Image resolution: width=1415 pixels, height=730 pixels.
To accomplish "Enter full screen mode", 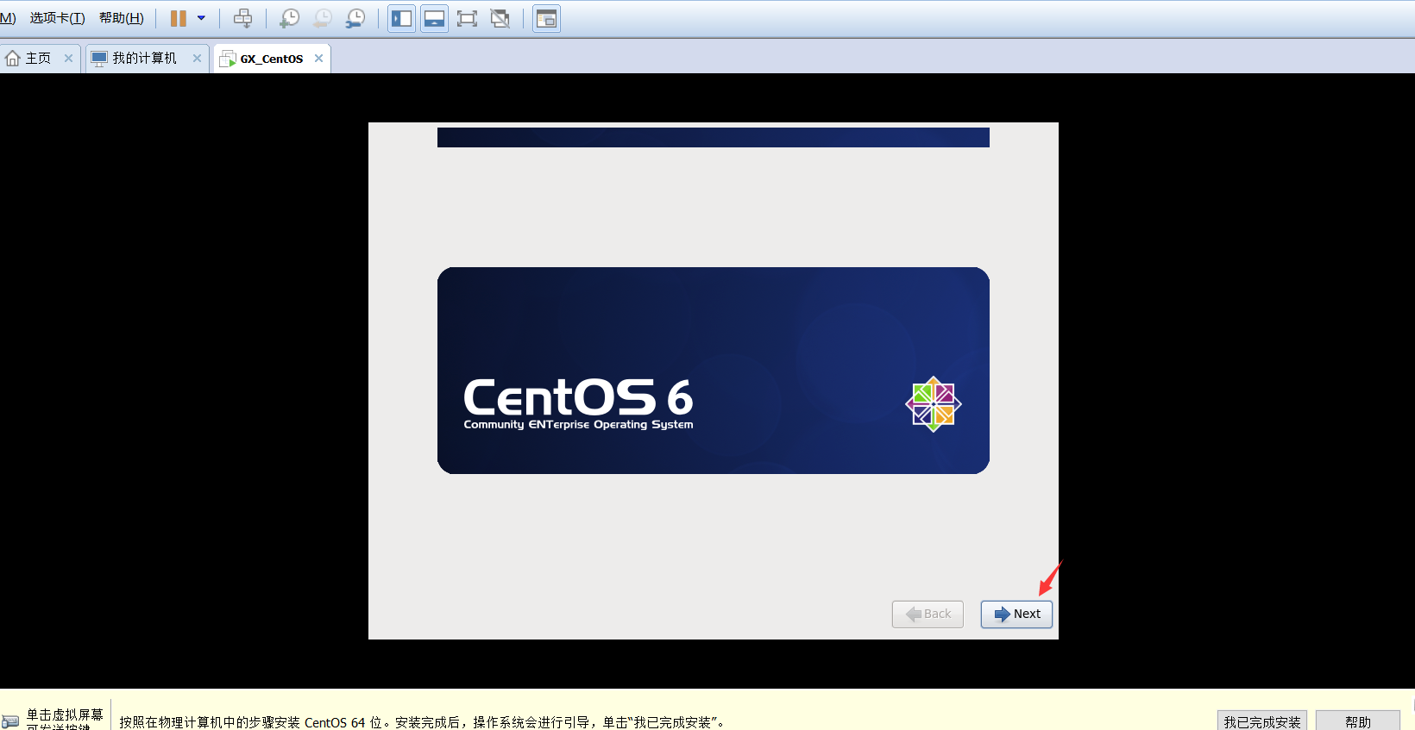I will point(467,18).
